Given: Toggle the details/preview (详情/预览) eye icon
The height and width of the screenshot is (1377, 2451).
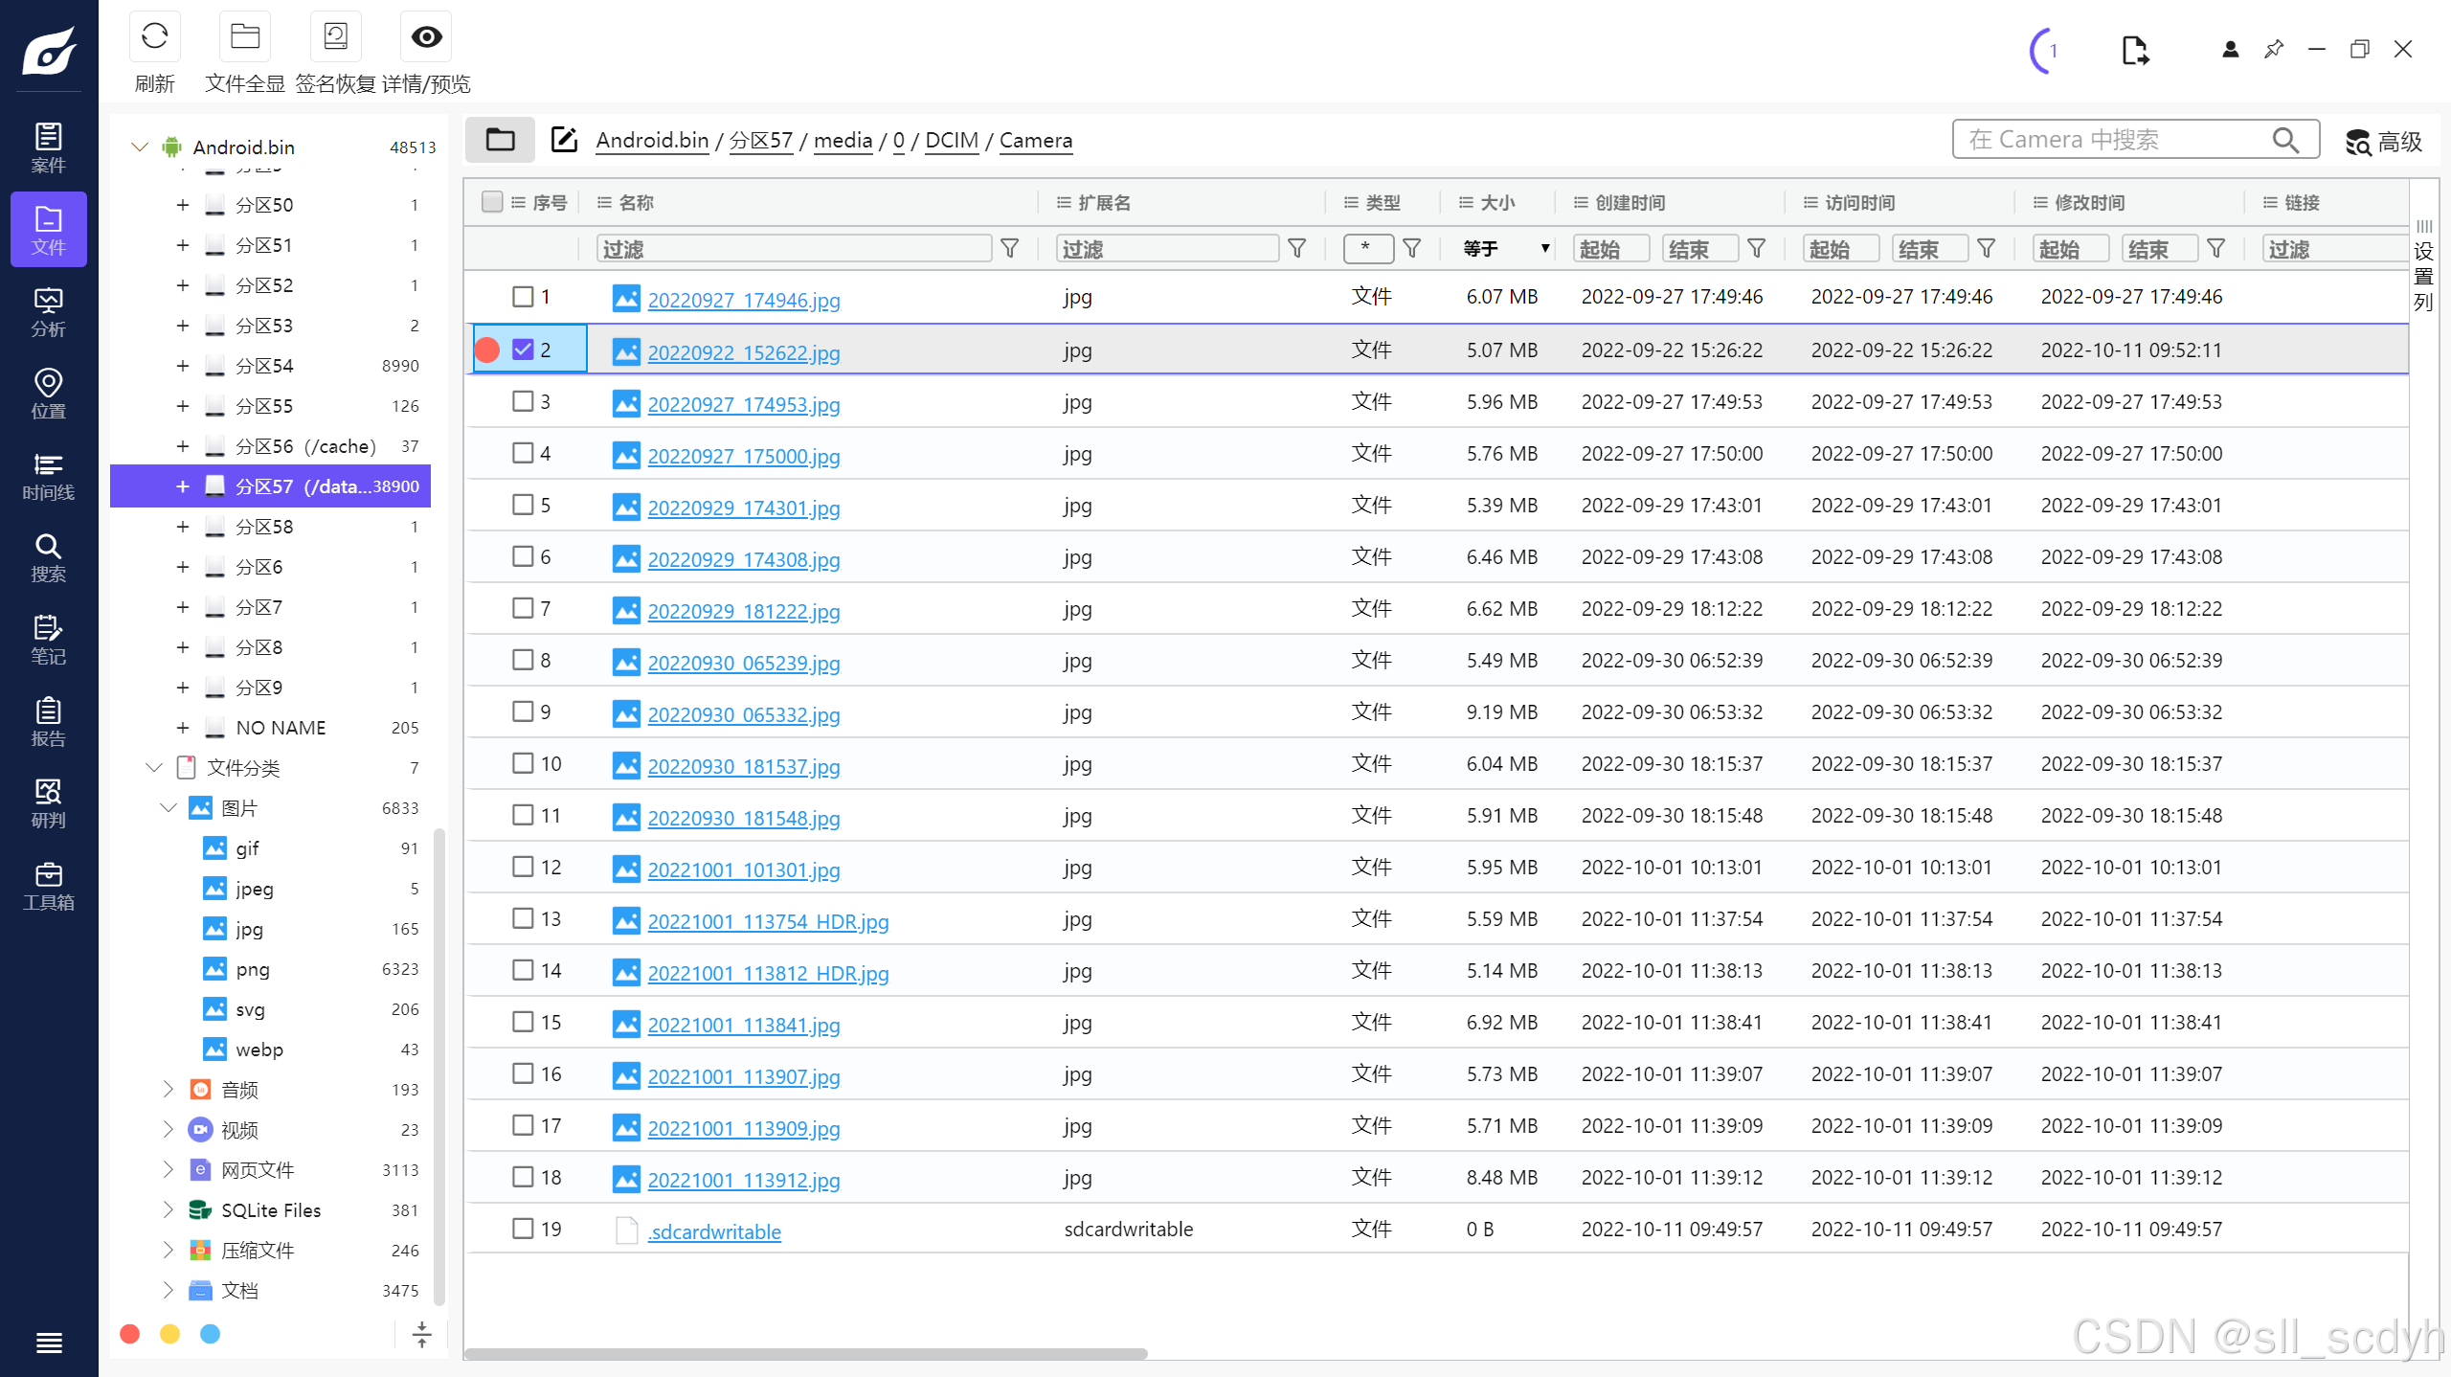Looking at the screenshot, I should (x=426, y=38).
